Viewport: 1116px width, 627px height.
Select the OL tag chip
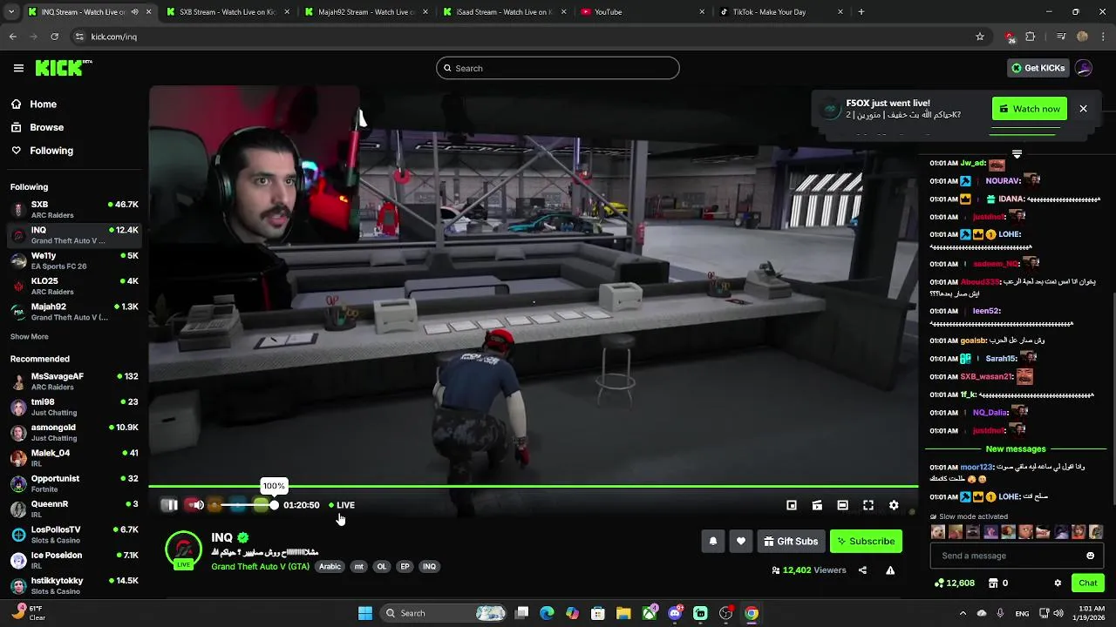[x=381, y=567]
